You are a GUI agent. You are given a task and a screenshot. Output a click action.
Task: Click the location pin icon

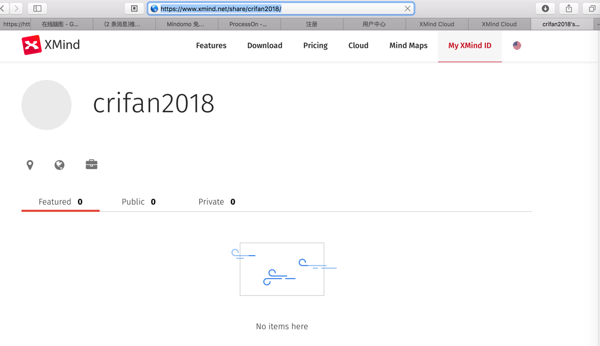point(30,165)
